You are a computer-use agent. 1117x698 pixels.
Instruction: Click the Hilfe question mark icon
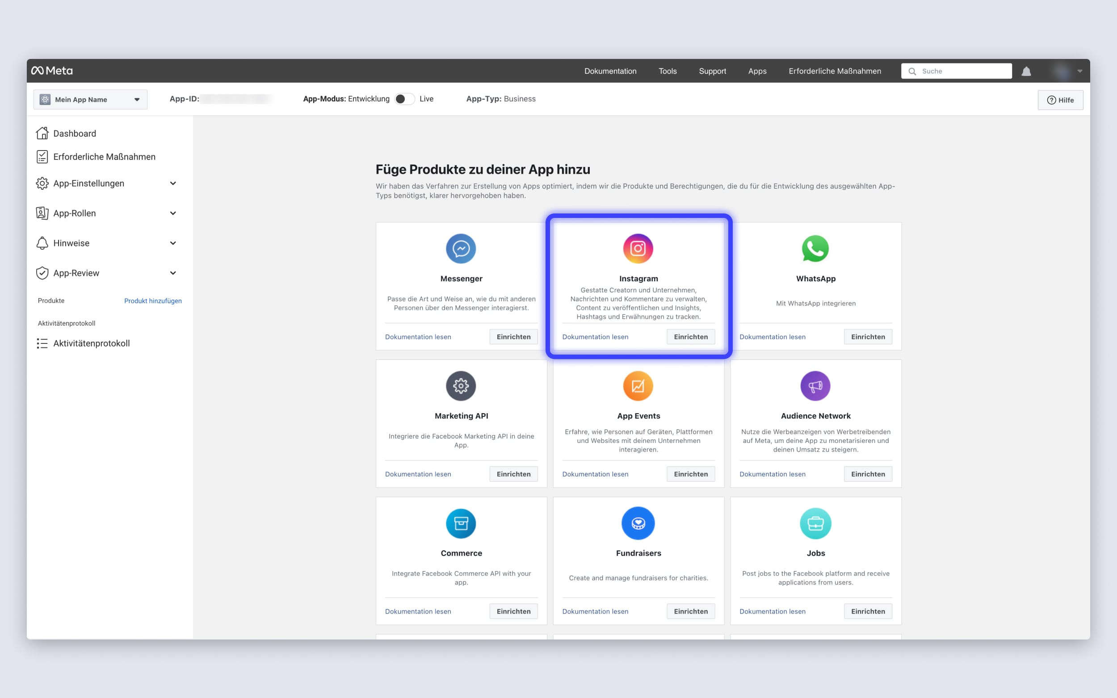pos(1051,100)
